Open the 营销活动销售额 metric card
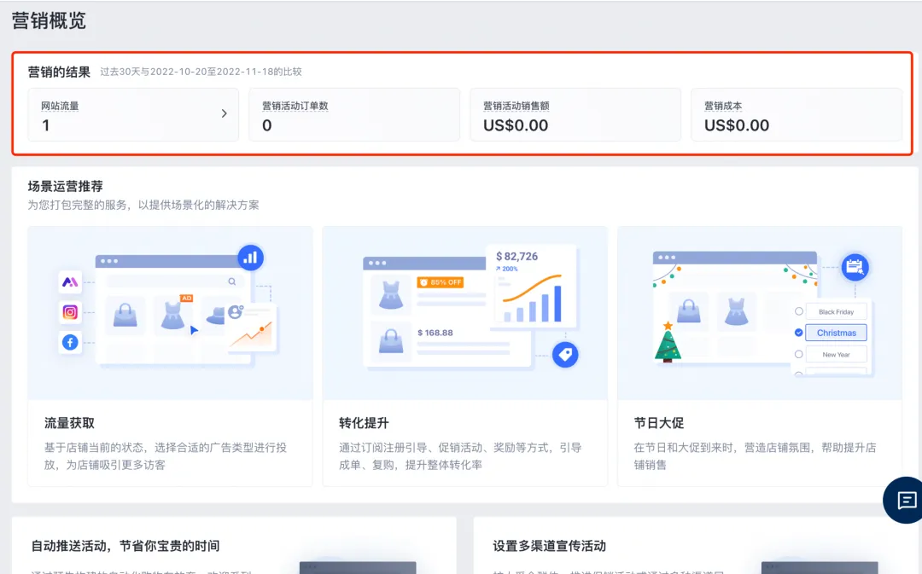Screen dimensions: 922x574 575,114
